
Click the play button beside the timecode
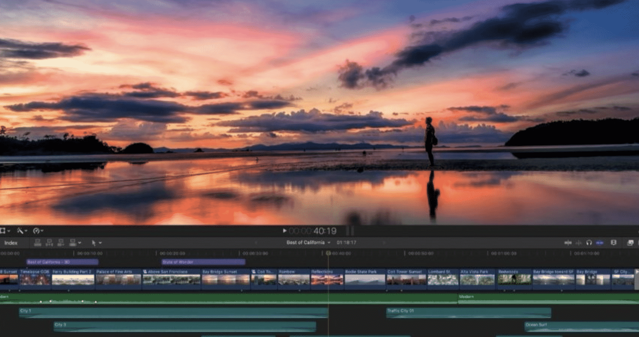[x=285, y=231]
